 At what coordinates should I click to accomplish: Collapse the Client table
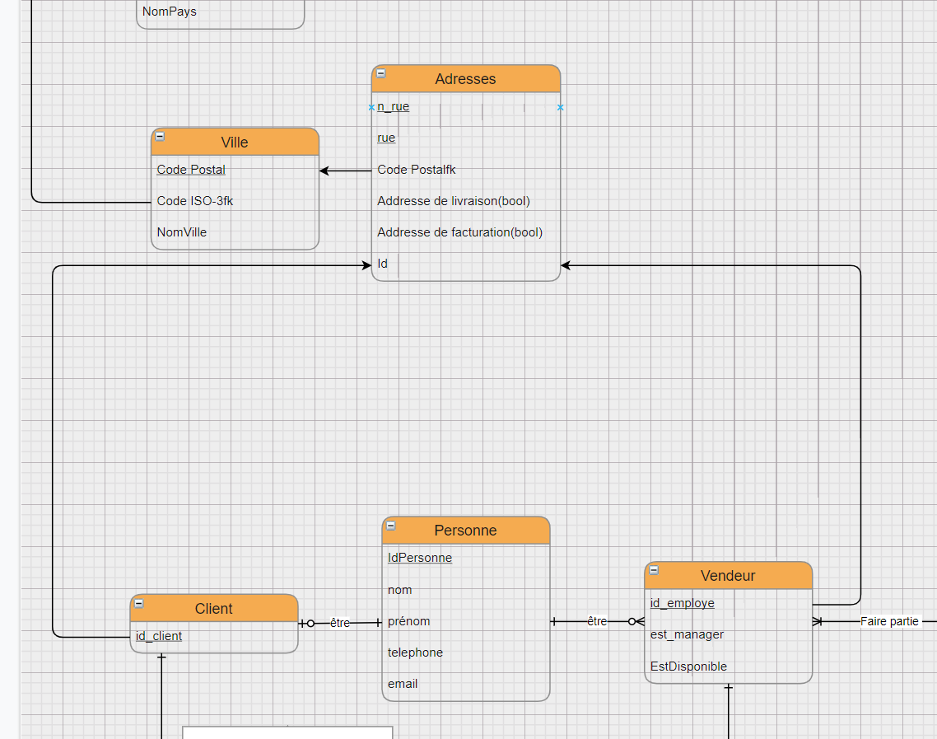(x=138, y=603)
